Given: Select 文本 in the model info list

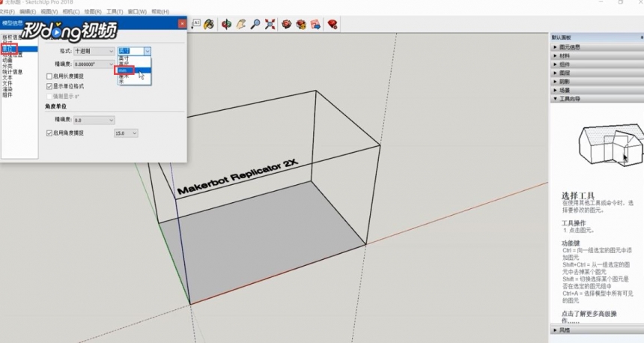Looking at the screenshot, I should click(19, 78).
